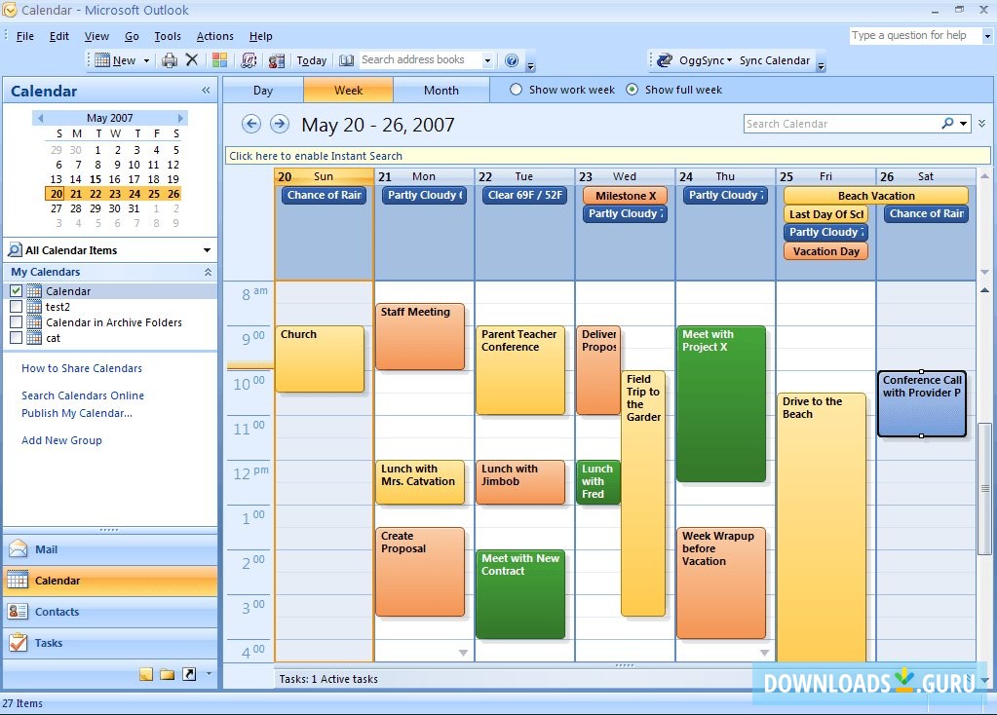Click the Type a question for help field
Viewport: 997px width, 715px height.
tap(914, 36)
